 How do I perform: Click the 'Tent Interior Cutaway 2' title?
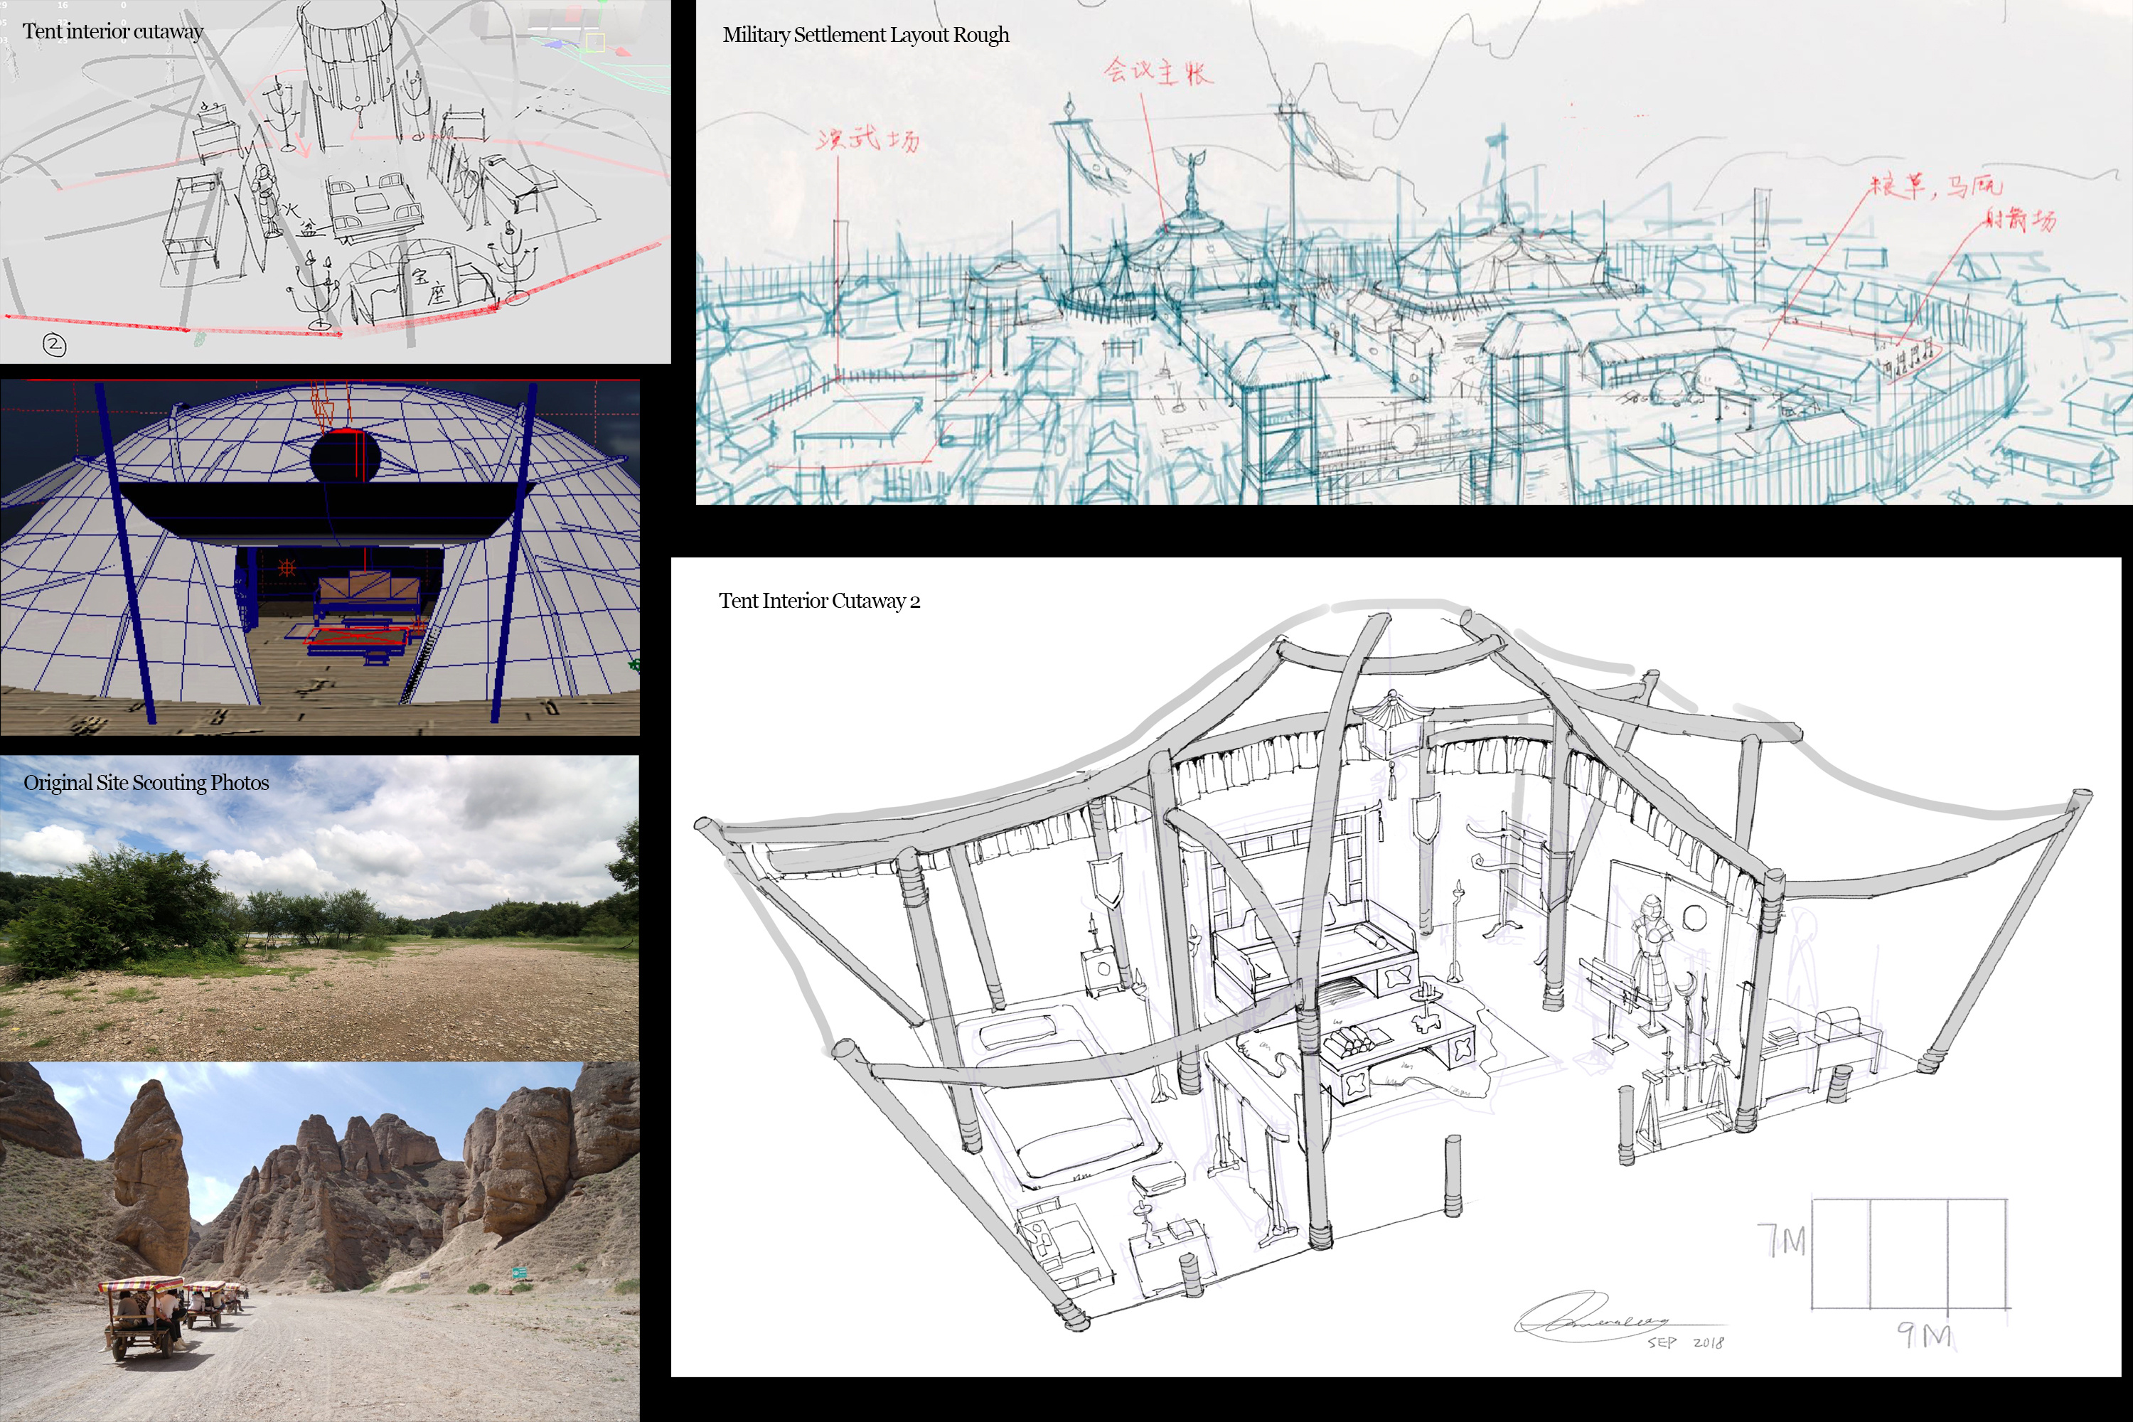[x=819, y=602]
